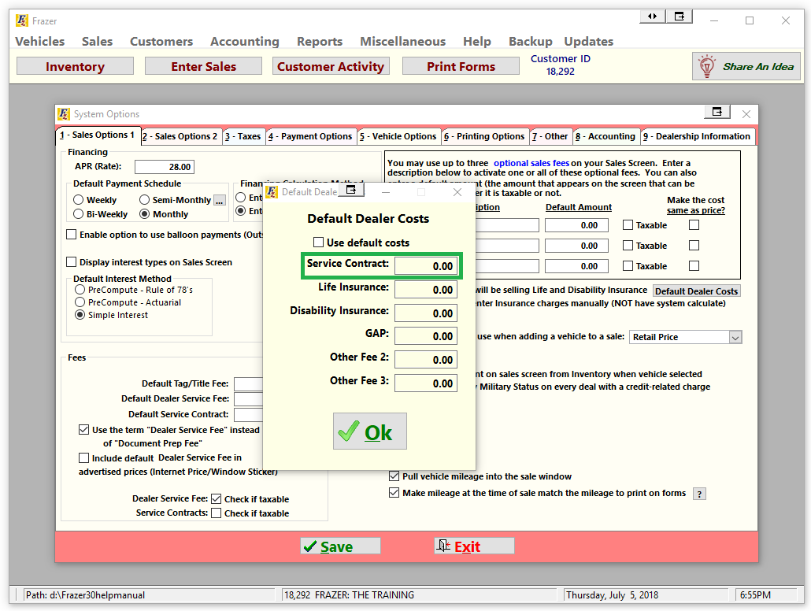Screen dimensions: 811x611
Task: Click the Default Dealer Costs dialog logo icon
Action: (272, 192)
